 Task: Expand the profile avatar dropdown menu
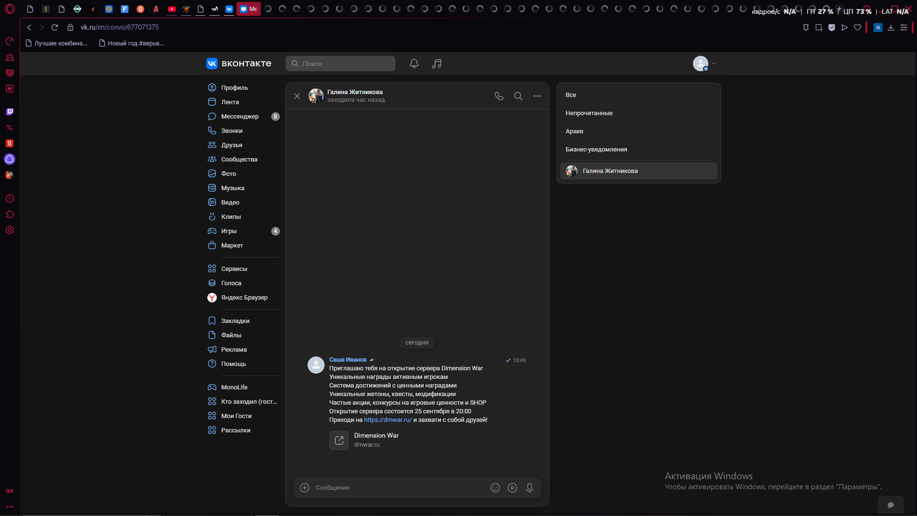704,64
